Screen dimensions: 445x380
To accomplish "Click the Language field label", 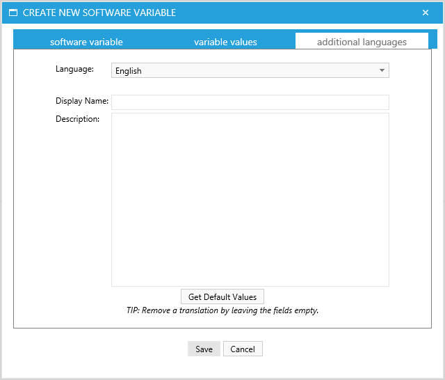I will pos(74,69).
